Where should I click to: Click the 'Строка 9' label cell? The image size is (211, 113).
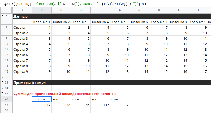click(x=22, y=71)
